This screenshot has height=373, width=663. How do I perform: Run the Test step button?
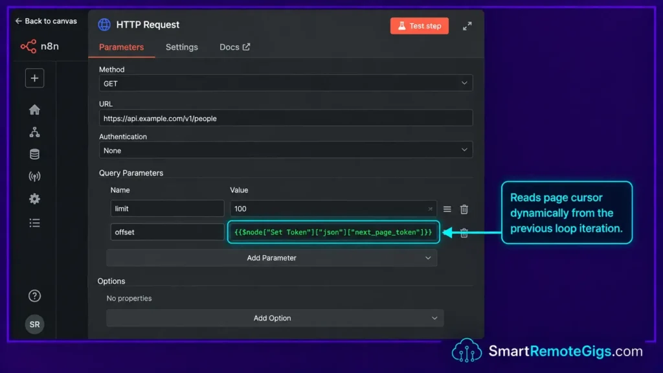click(419, 26)
